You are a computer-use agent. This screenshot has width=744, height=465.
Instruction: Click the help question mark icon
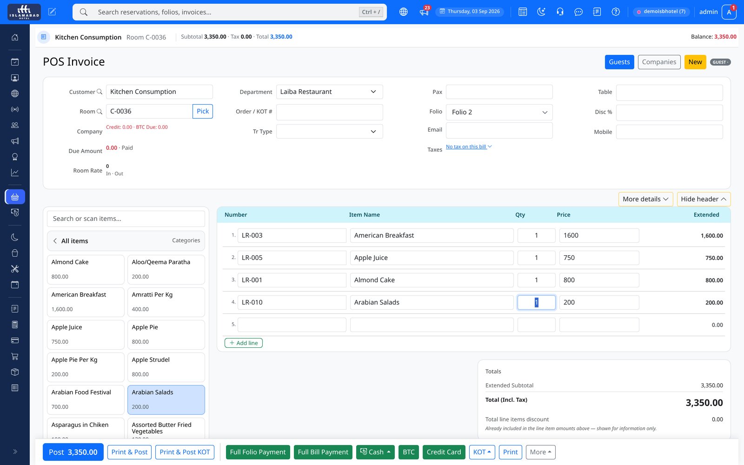tap(616, 12)
